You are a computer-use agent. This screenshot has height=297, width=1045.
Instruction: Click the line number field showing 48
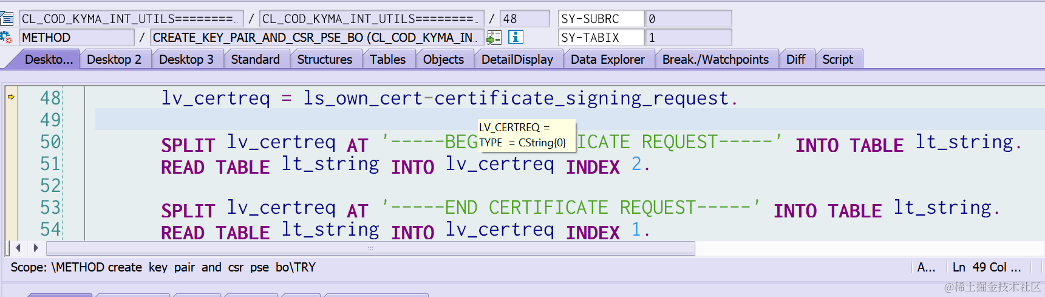click(525, 19)
